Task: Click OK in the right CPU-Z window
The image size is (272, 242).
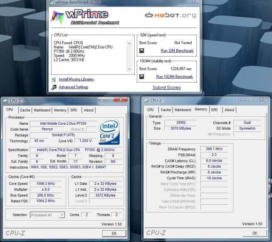Action: [x=255, y=233]
